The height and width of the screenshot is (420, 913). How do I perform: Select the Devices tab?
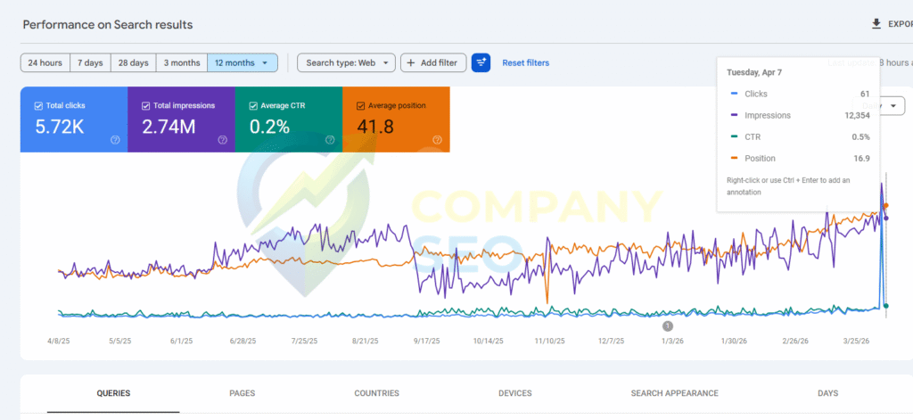coord(514,393)
